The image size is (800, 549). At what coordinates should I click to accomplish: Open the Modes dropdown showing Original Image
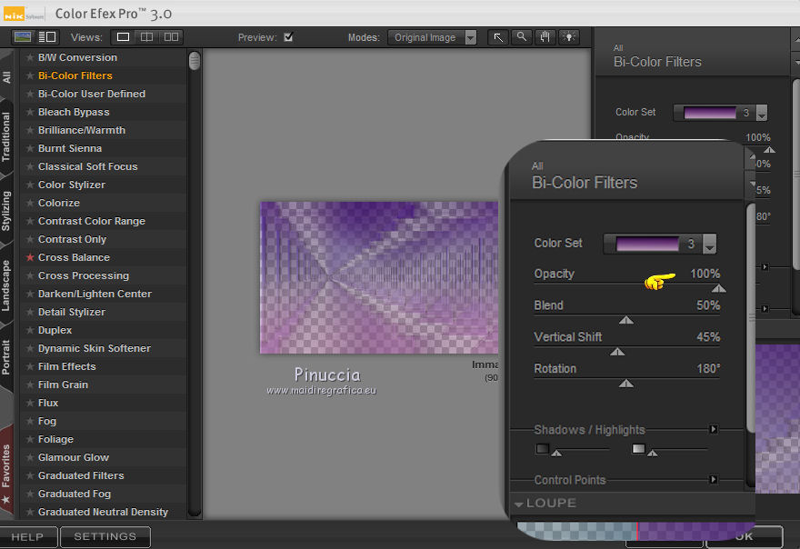coord(432,37)
